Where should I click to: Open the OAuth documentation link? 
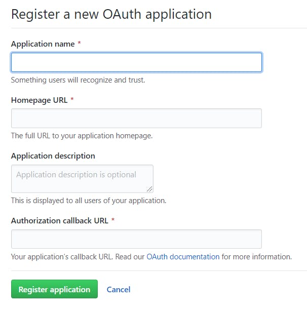183,257
